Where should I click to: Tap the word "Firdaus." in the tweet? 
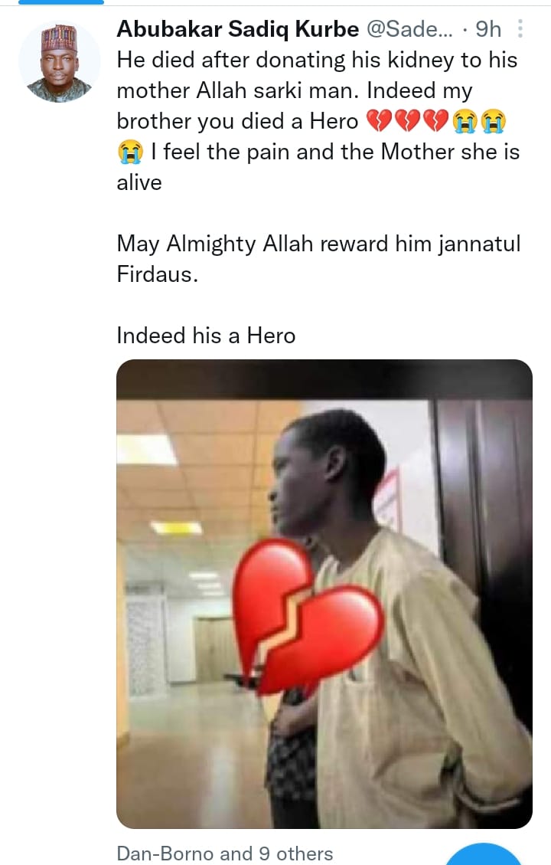[x=157, y=275]
